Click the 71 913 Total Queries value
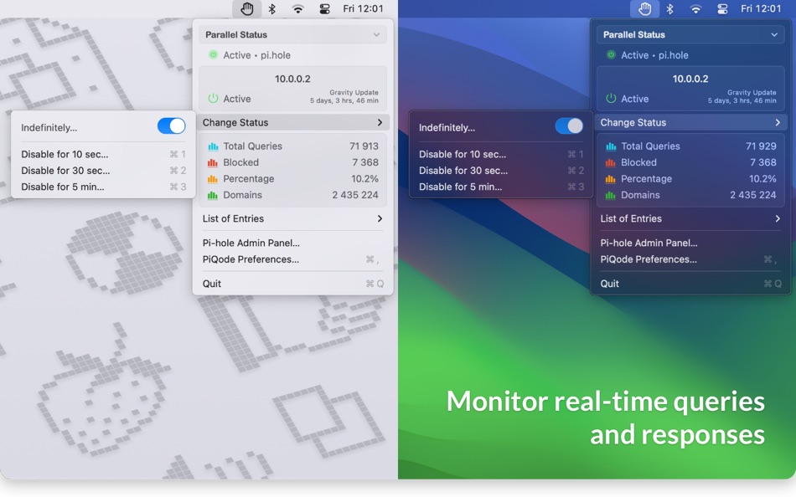This screenshot has height=497, width=796. click(364, 146)
